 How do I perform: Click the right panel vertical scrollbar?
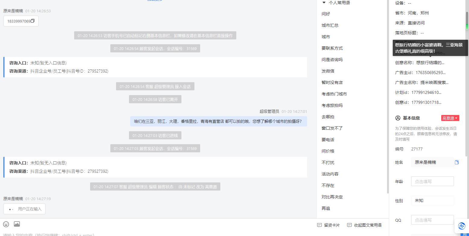pos(467,20)
